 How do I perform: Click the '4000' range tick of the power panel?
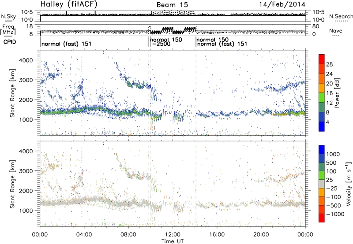point(26,60)
